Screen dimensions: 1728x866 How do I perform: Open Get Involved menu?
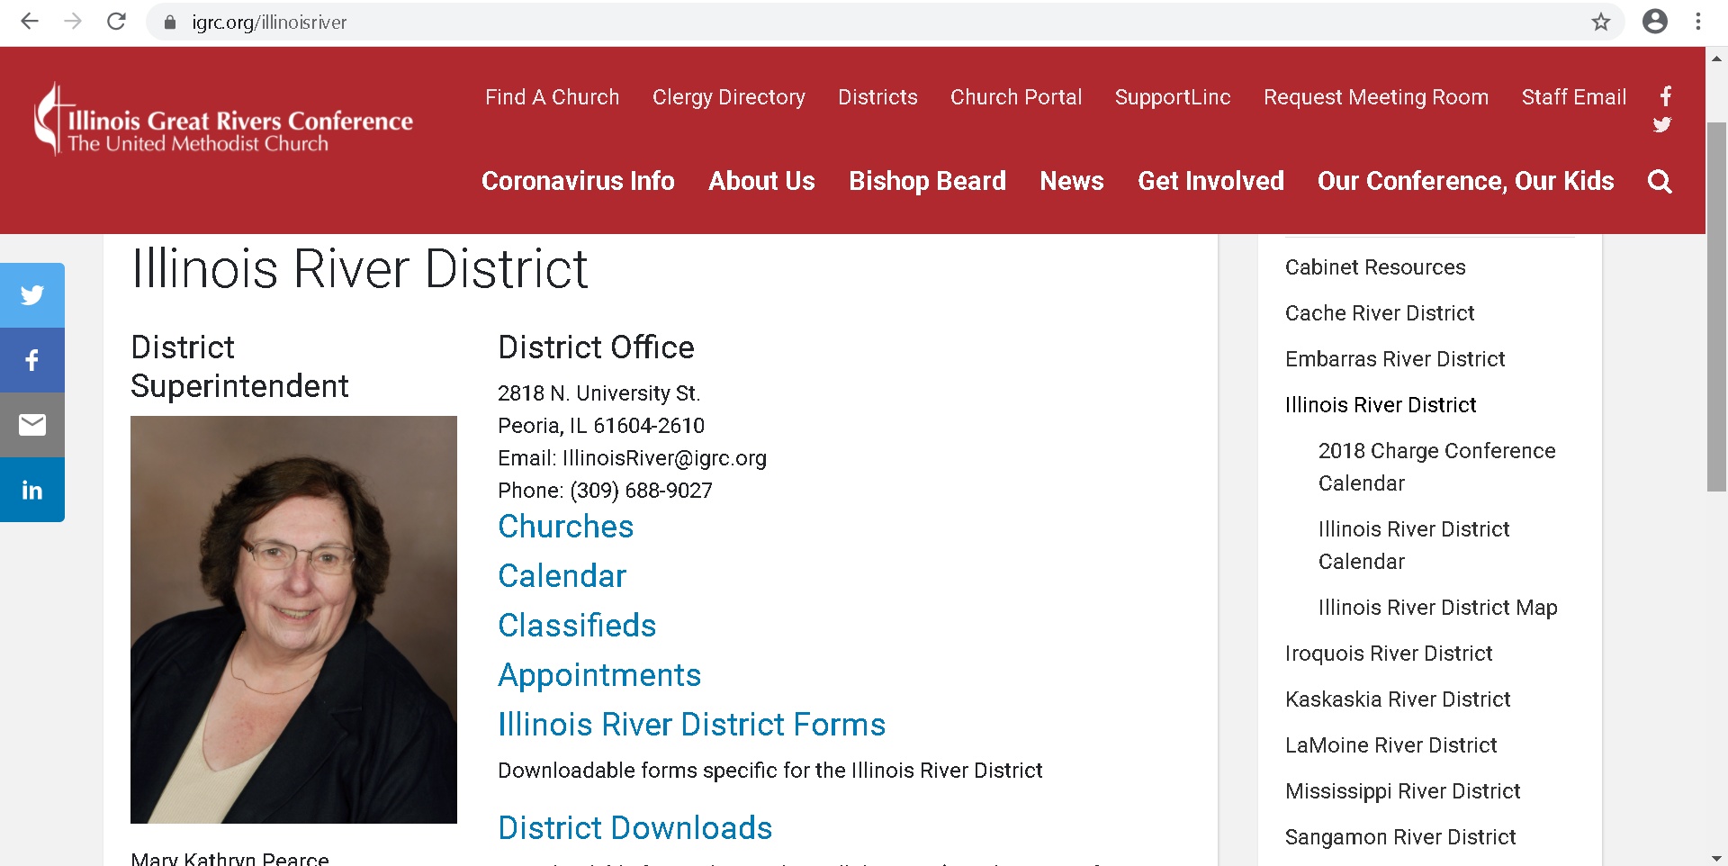tap(1210, 181)
